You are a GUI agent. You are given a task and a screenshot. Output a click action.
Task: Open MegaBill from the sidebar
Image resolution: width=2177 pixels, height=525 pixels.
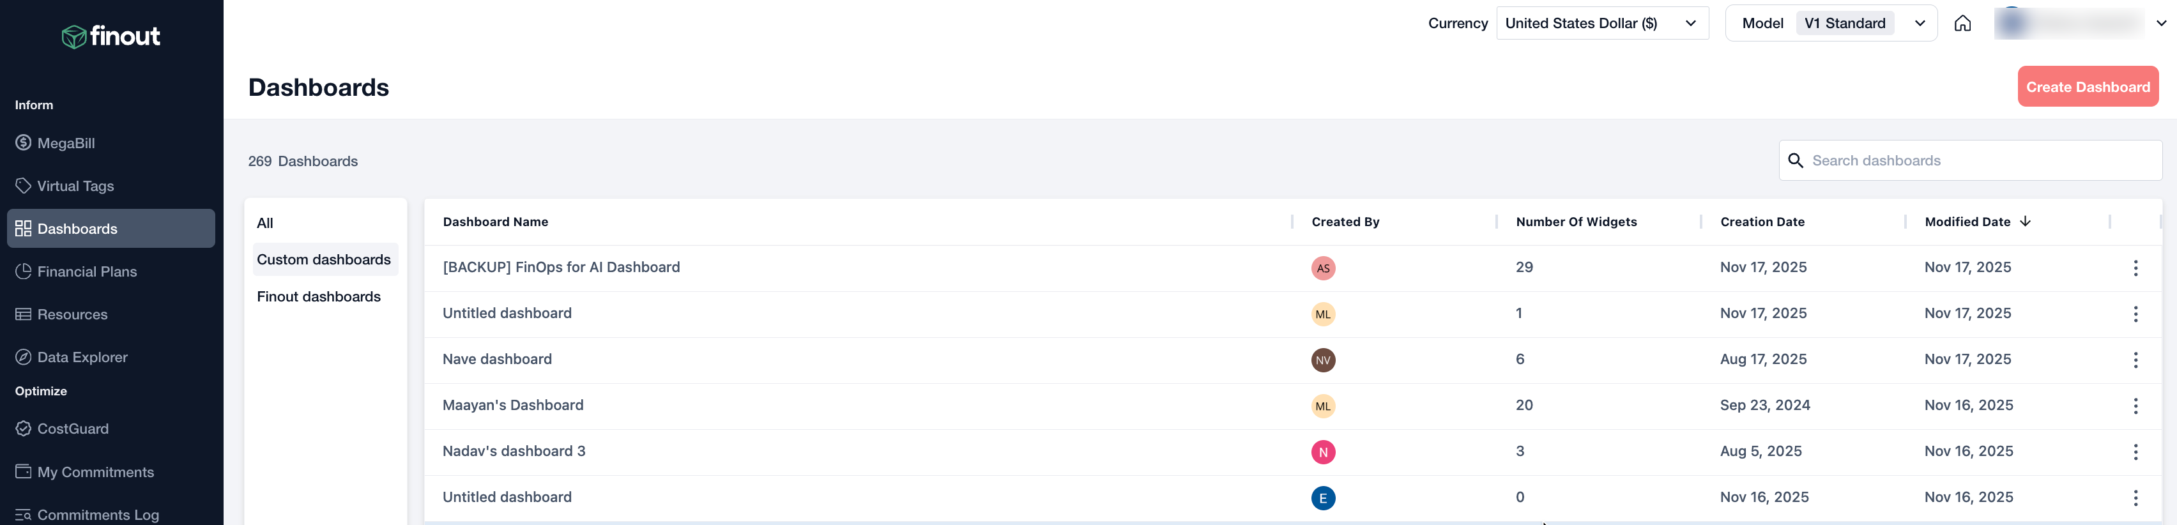pyautogui.click(x=66, y=144)
